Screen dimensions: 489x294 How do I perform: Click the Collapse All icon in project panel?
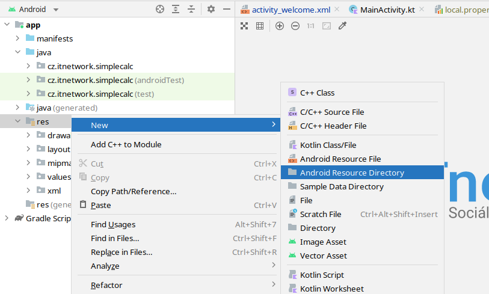(x=191, y=9)
